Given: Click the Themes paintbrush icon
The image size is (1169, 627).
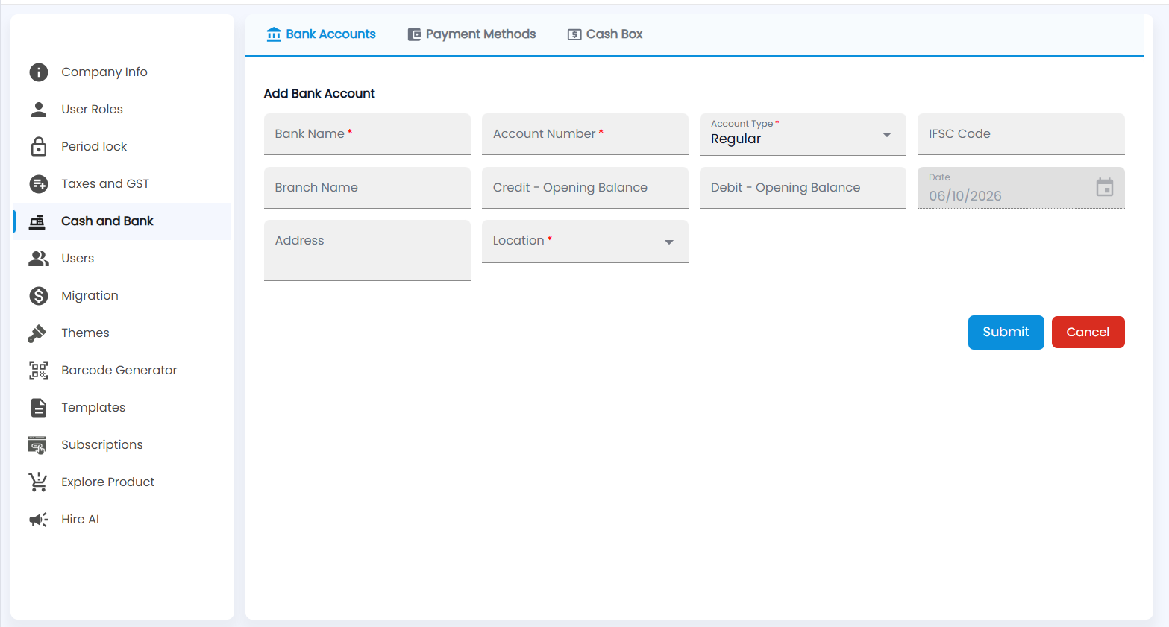Looking at the screenshot, I should 37,333.
